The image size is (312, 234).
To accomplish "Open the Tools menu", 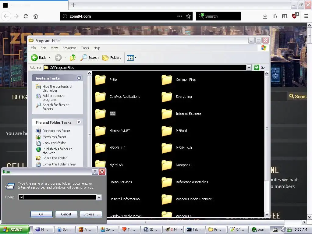I will (85, 48).
